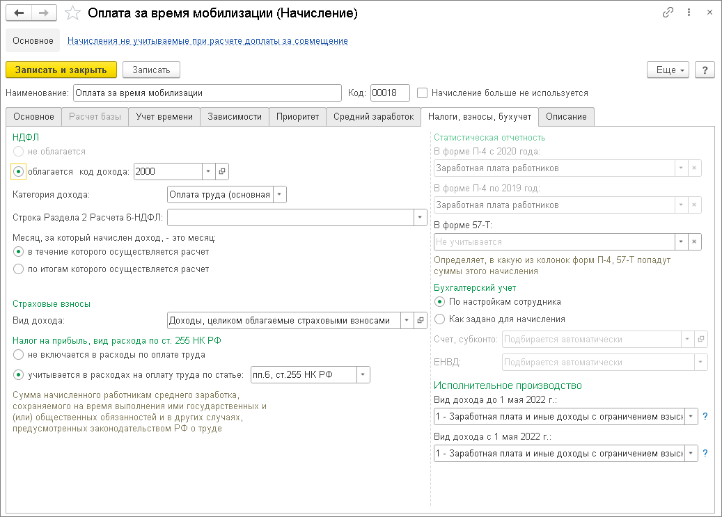
Task: Focus the Код field with 00018
Action: pyautogui.click(x=390, y=93)
